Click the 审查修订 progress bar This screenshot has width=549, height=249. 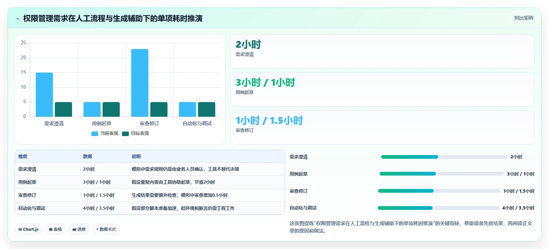tap(439, 191)
